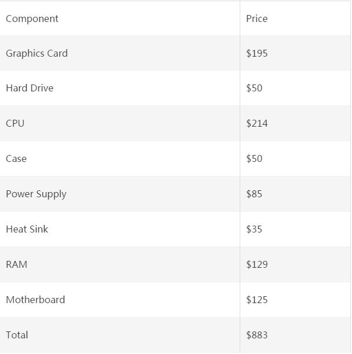Click the $883 total price cell
The height and width of the screenshot is (354, 352).
pos(257,335)
